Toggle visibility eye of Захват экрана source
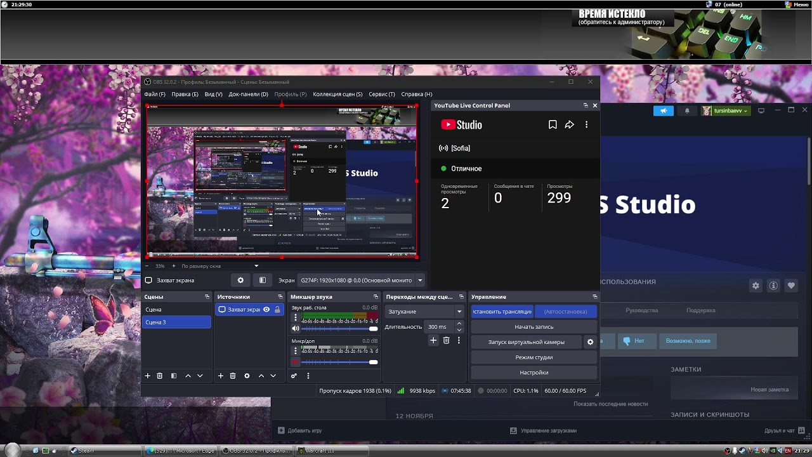Screen dimensions: 812x457 click(x=266, y=310)
